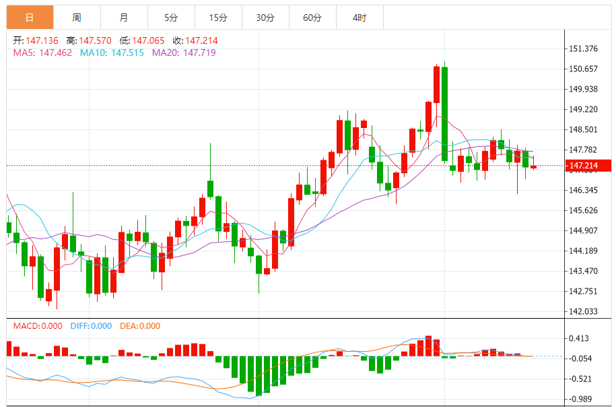Choose the 30分 timeframe tab
The image size is (616, 407).
point(265,18)
